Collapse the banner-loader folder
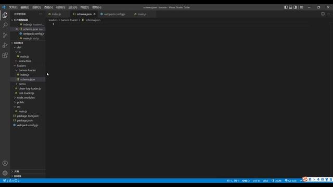 [28, 70]
